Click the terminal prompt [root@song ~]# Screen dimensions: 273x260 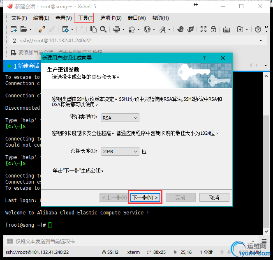click(26, 225)
